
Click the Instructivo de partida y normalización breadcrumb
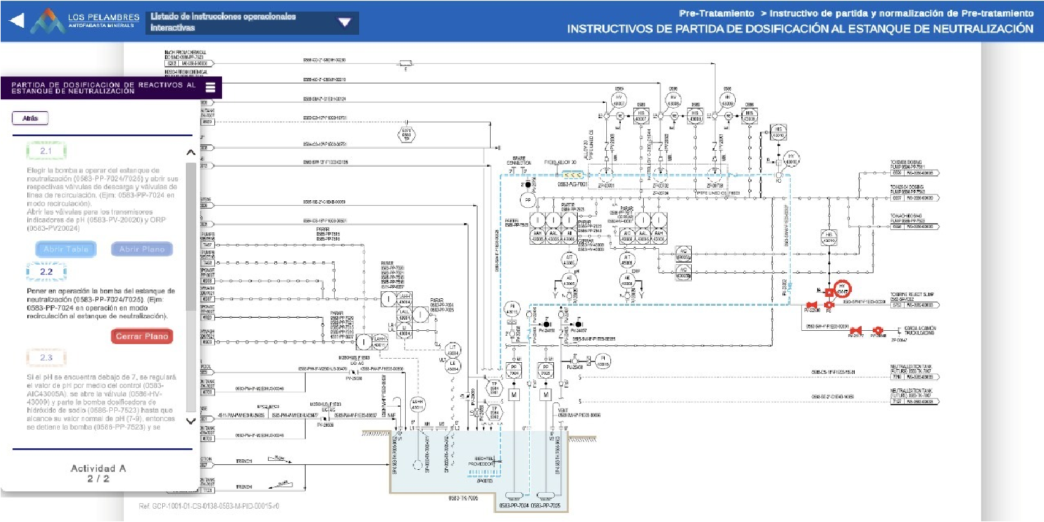(x=902, y=13)
